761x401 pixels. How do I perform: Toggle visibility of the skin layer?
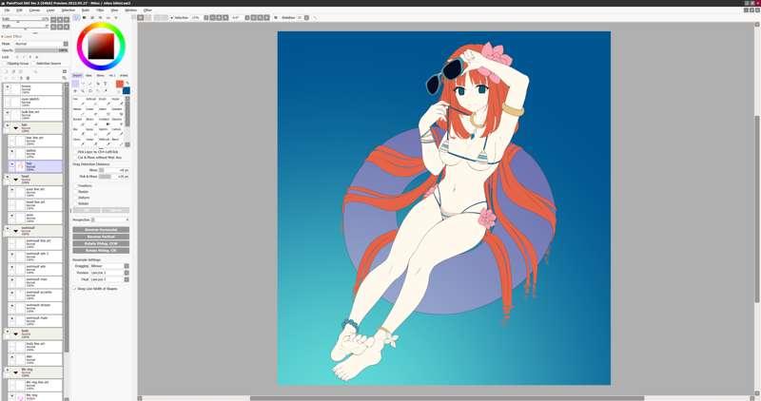pos(11,357)
